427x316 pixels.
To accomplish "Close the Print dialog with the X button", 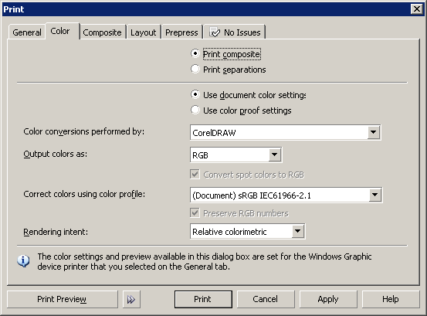I will [417, 9].
